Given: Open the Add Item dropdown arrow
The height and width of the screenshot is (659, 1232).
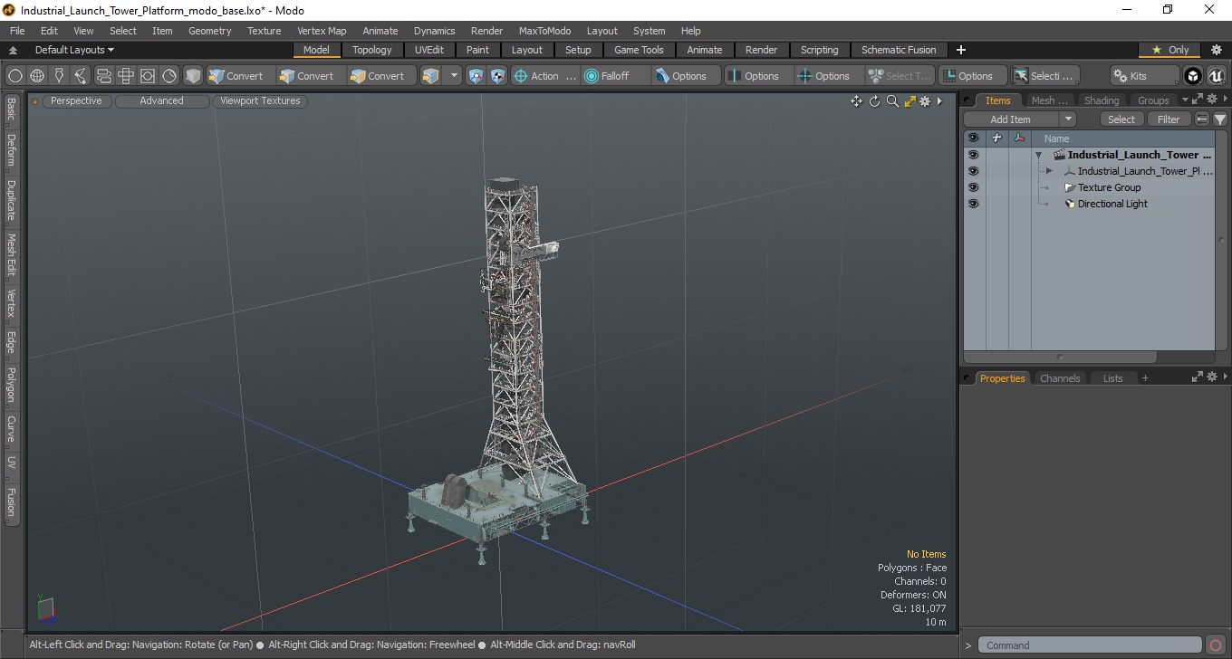Looking at the screenshot, I should coord(1068,119).
